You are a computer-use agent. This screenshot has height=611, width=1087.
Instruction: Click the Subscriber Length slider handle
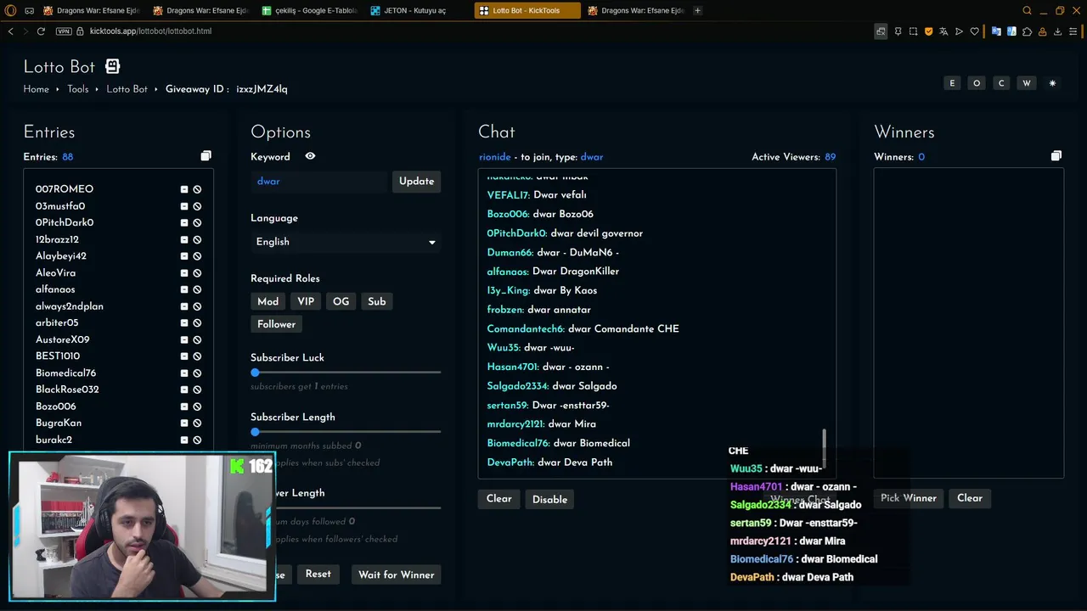(x=255, y=432)
